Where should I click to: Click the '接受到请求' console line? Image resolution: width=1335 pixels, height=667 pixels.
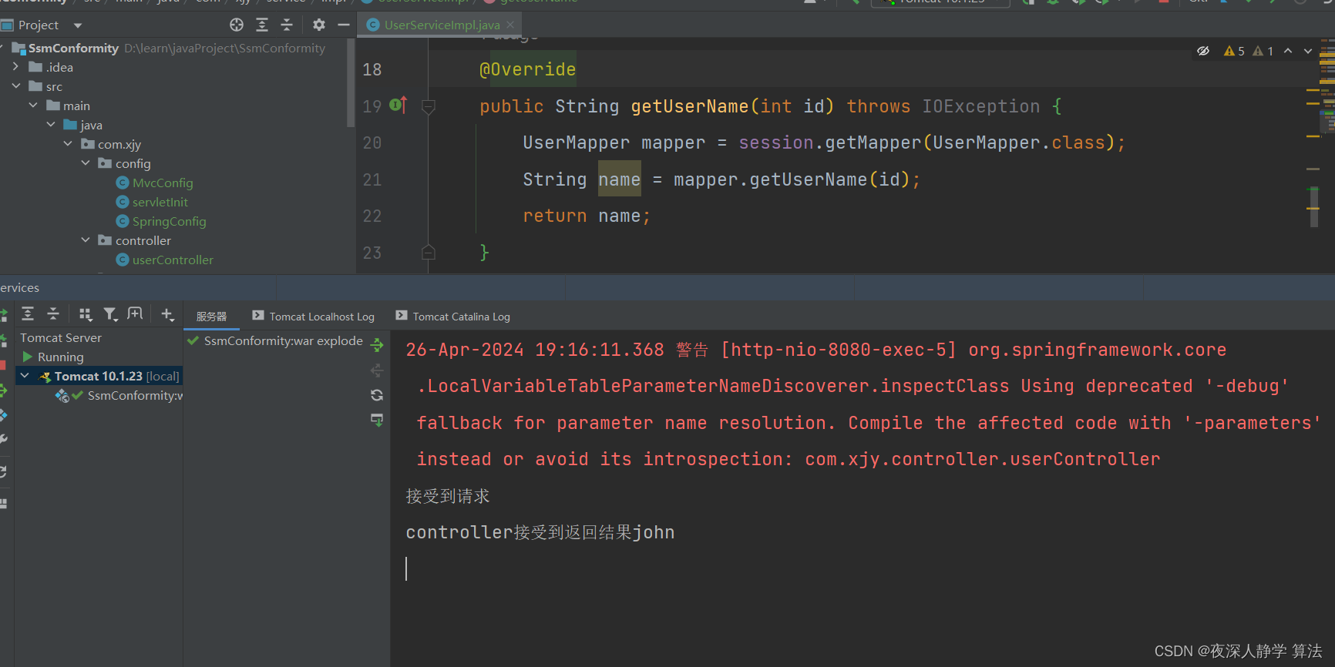click(448, 496)
